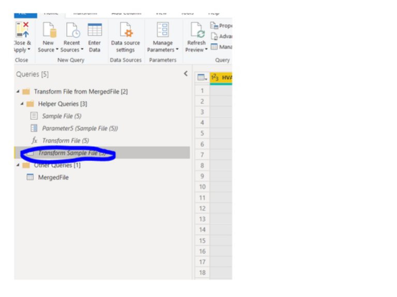Open query Properties
Screen dimensions: 397x297
221,25
